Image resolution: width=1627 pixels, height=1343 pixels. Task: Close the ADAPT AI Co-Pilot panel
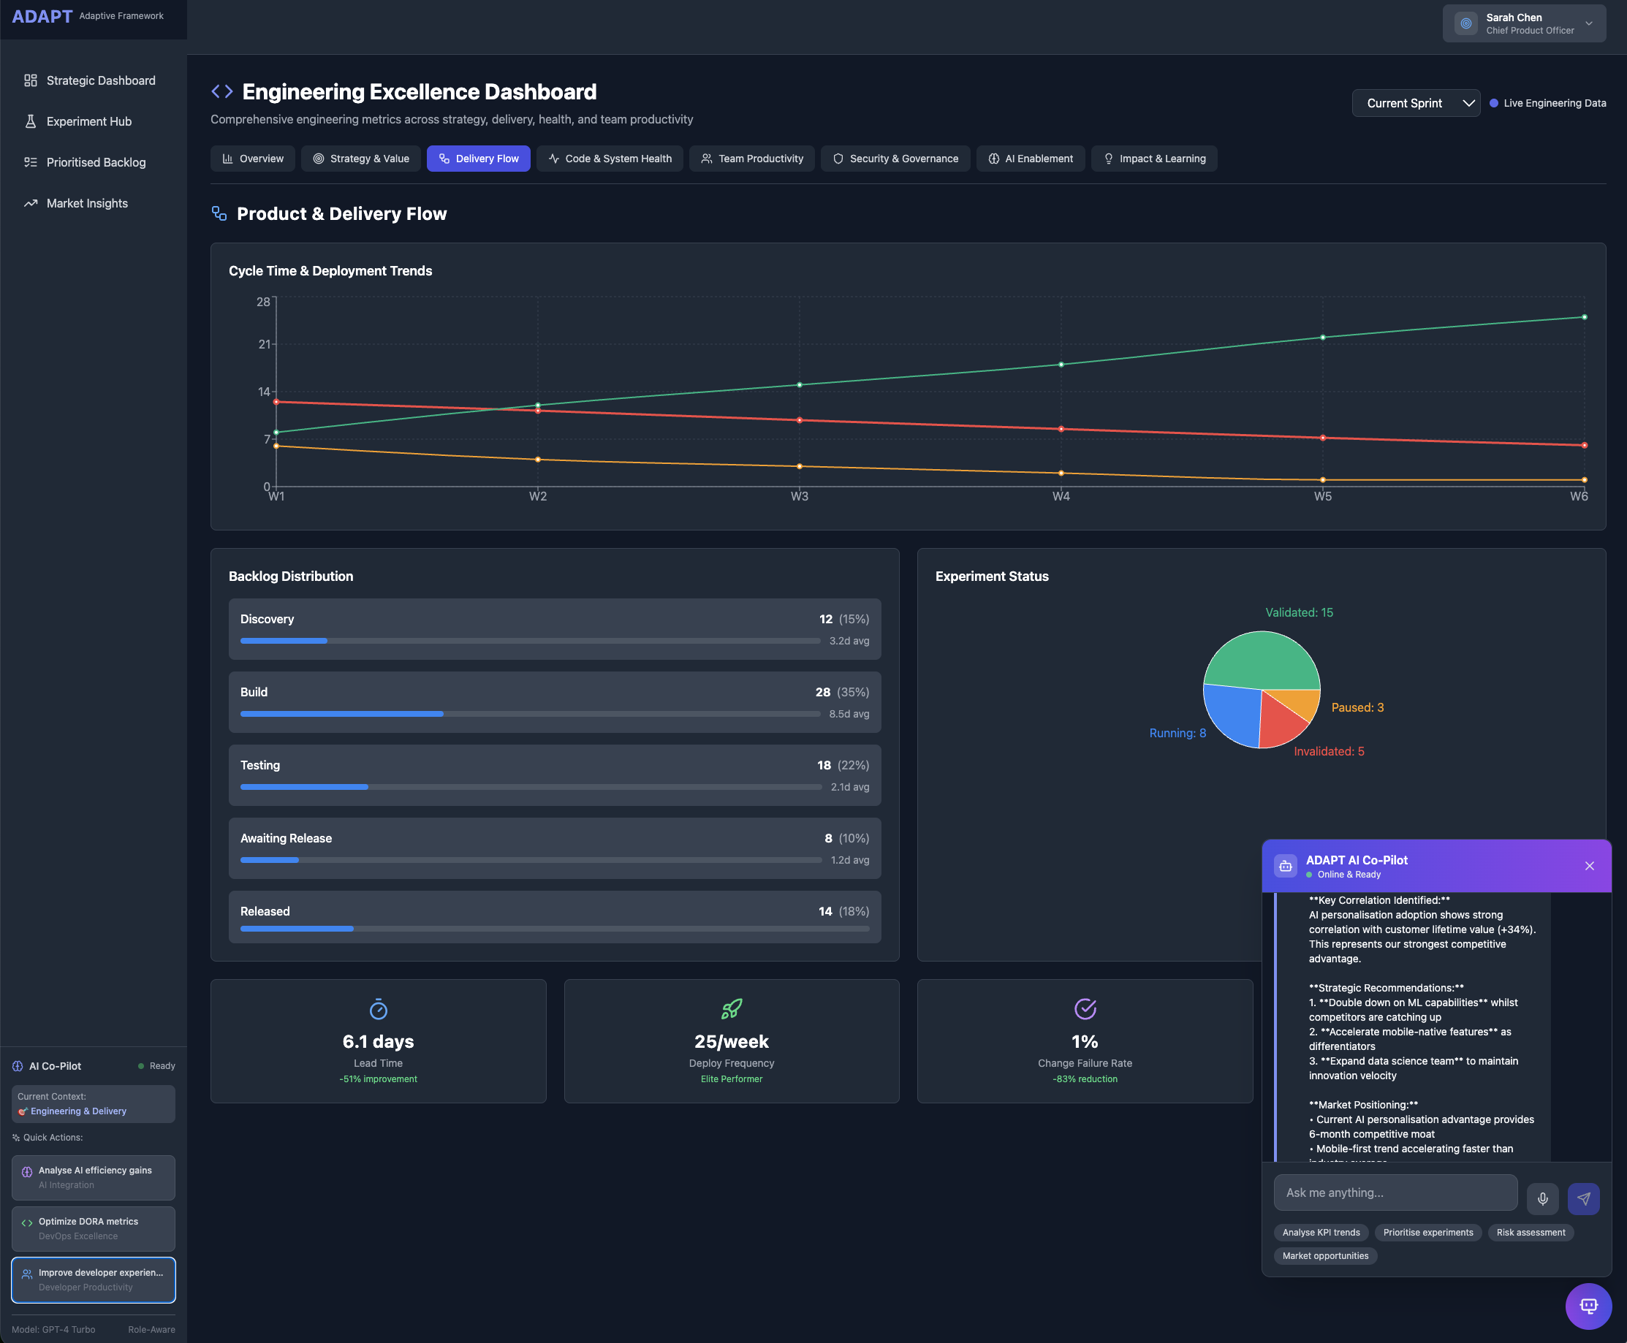coord(1589,866)
